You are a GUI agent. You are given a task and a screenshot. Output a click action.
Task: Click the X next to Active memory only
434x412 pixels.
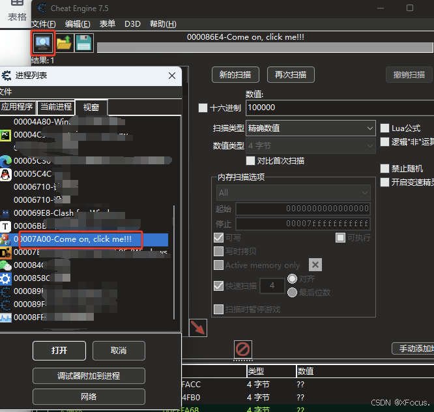point(315,265)
